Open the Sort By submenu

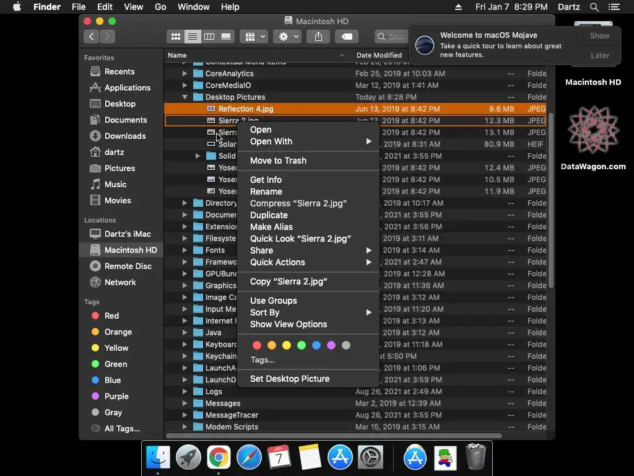(x=308, y=312)
